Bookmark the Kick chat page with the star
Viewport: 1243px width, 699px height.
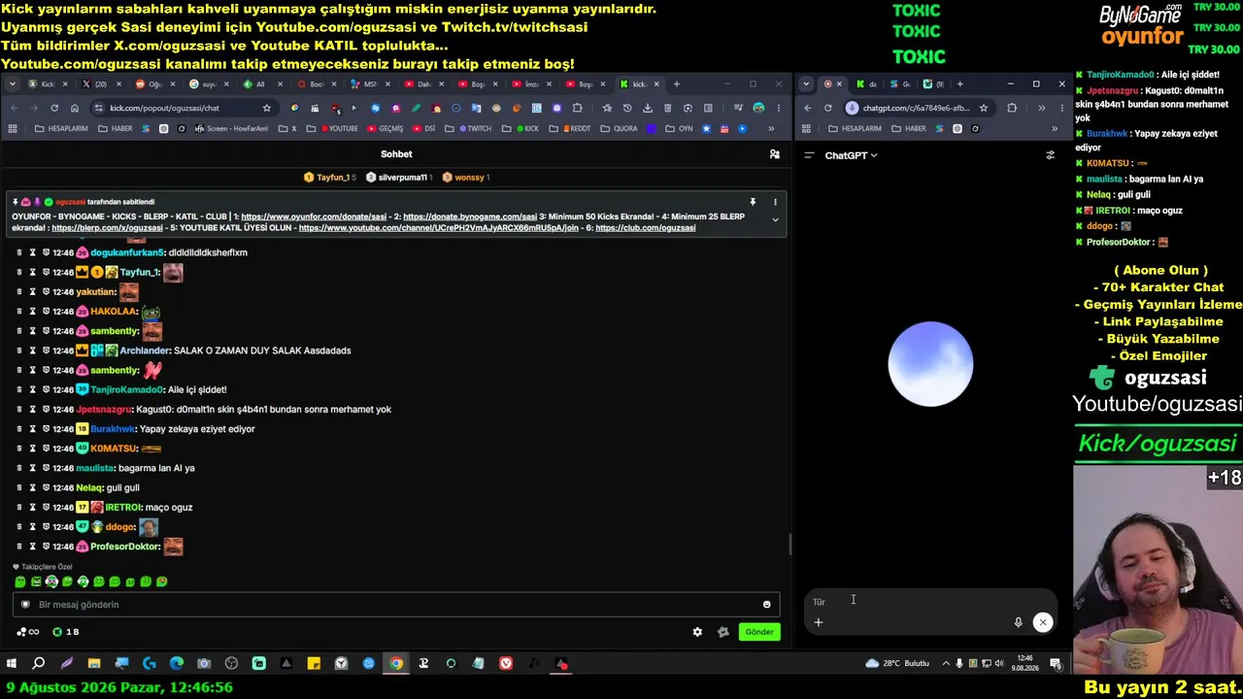[x=266, y=108]
